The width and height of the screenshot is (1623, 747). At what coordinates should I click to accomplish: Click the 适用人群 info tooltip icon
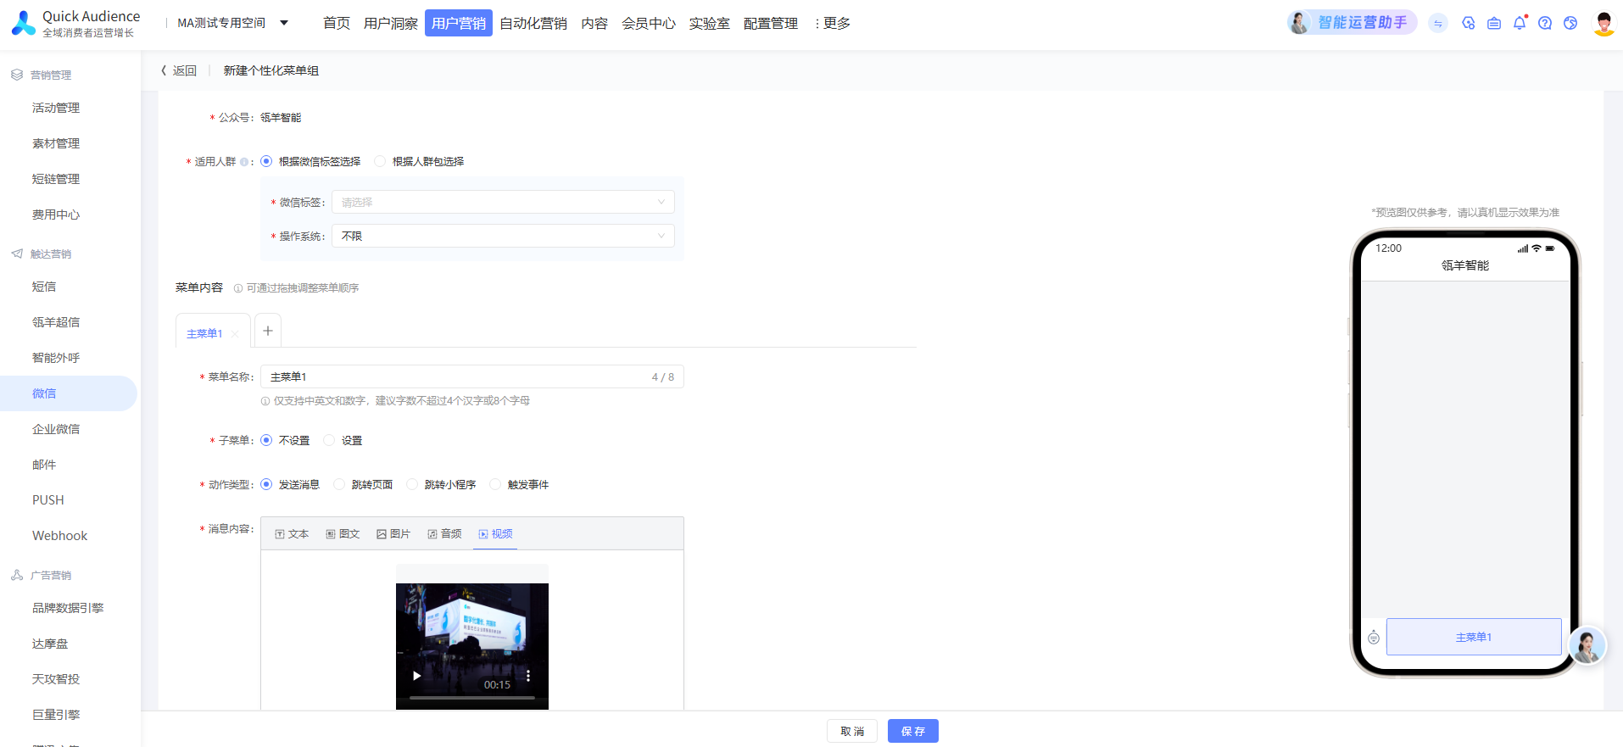[x=244, y=162]
